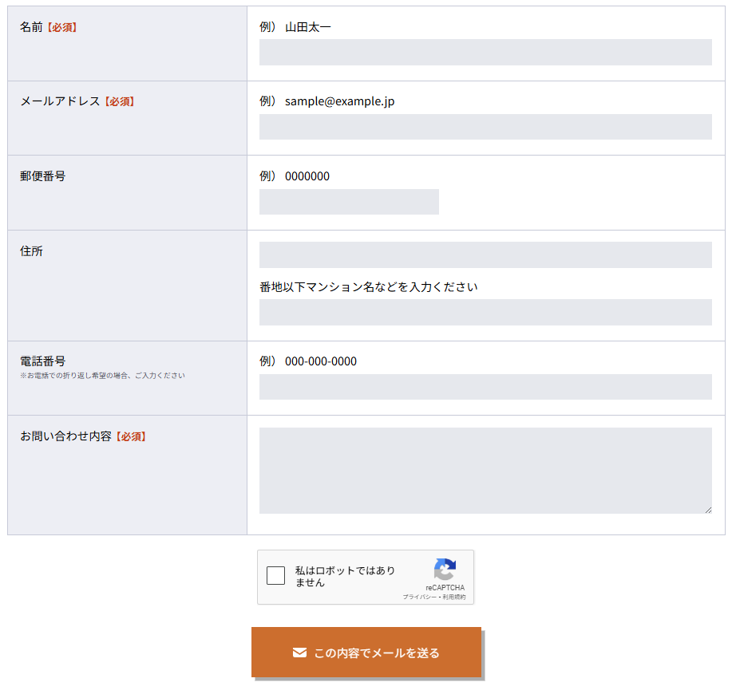Image resolution: width=732 pixels, height=698 pixels.
Task: Click the 郵便番号 label text
Action: click(42, 176)
